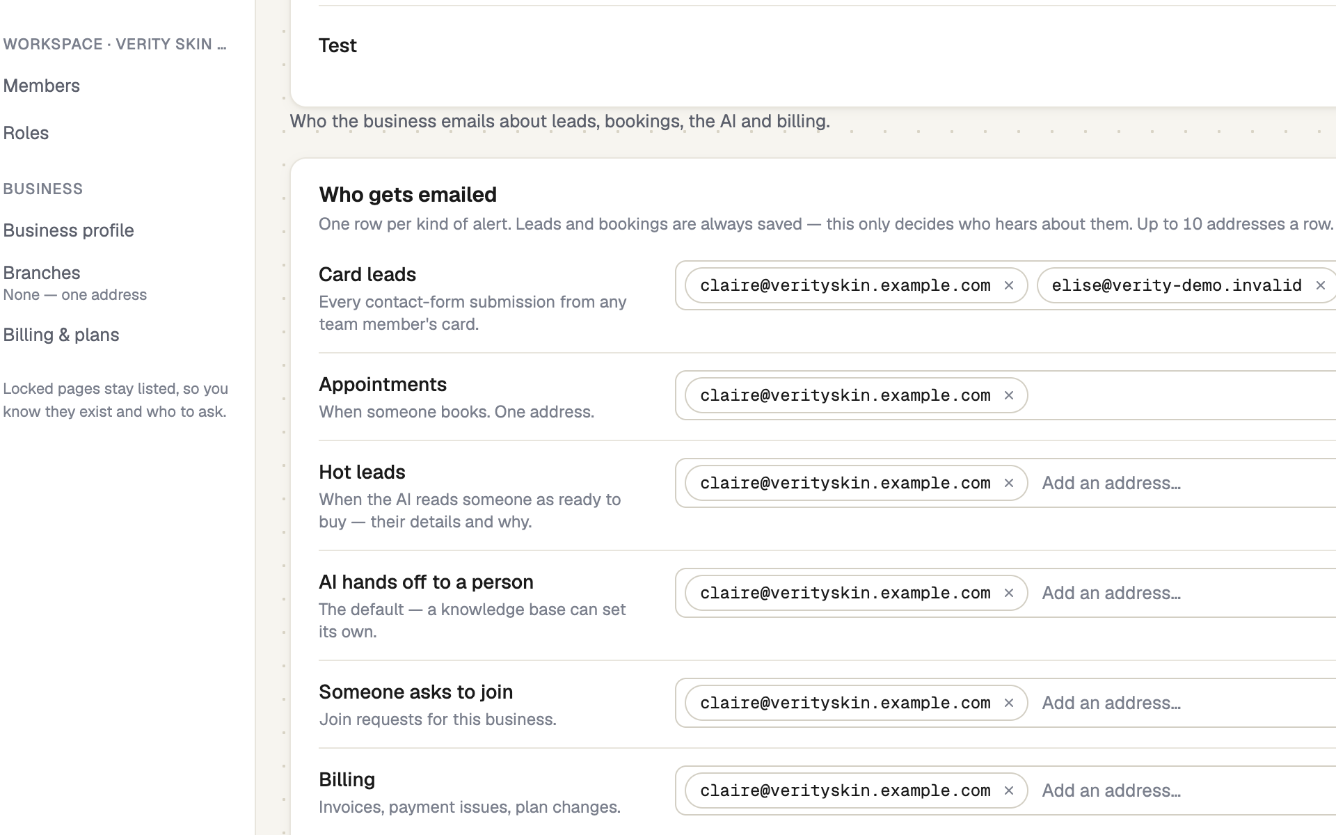Click the 'Hot leads' row label
1336x835 pixels.
point(362,472)
